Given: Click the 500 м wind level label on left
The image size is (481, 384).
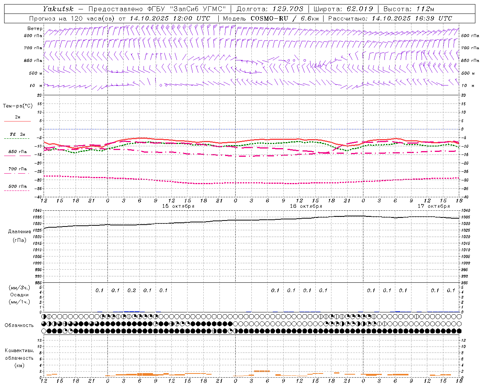Looking at the screenshot, I should [36, 73].
